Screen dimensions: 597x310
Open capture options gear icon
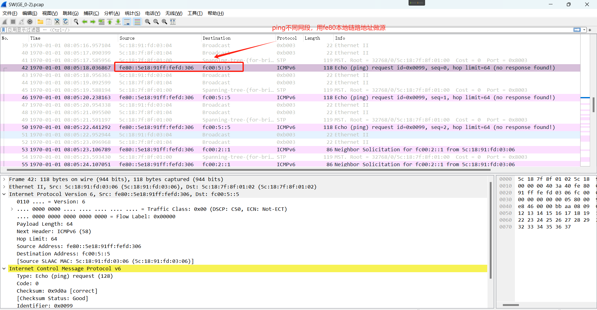tap(30, 22)
